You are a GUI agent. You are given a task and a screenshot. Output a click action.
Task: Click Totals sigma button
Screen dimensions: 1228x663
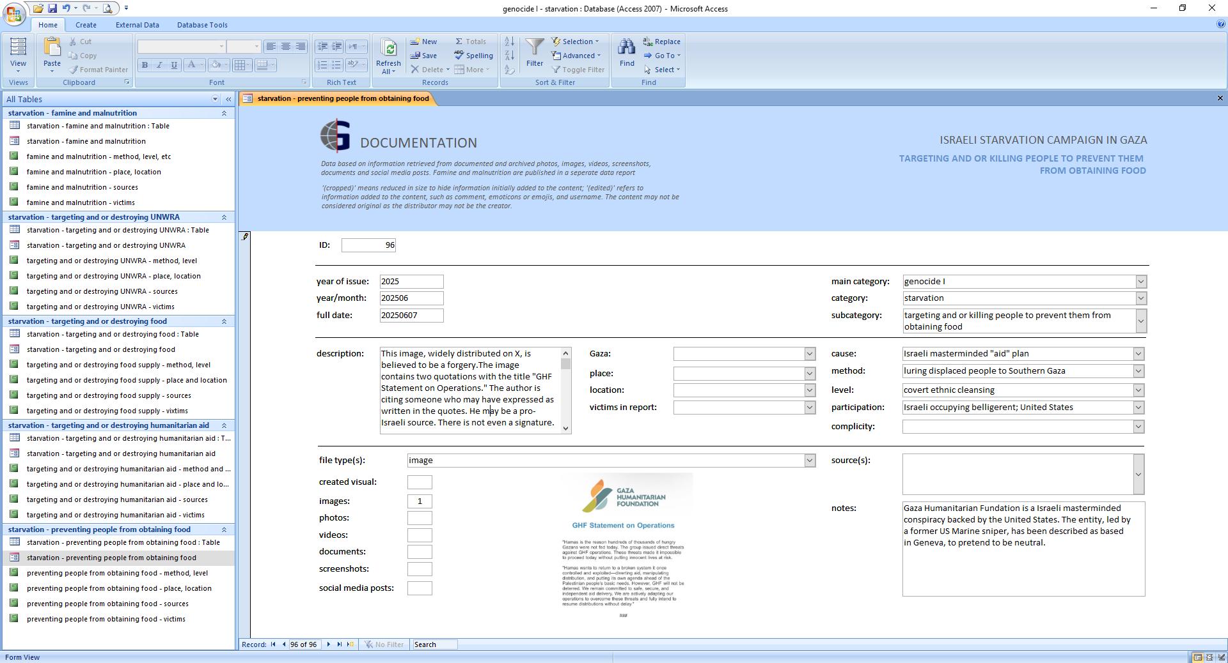[x=471, y=42]
